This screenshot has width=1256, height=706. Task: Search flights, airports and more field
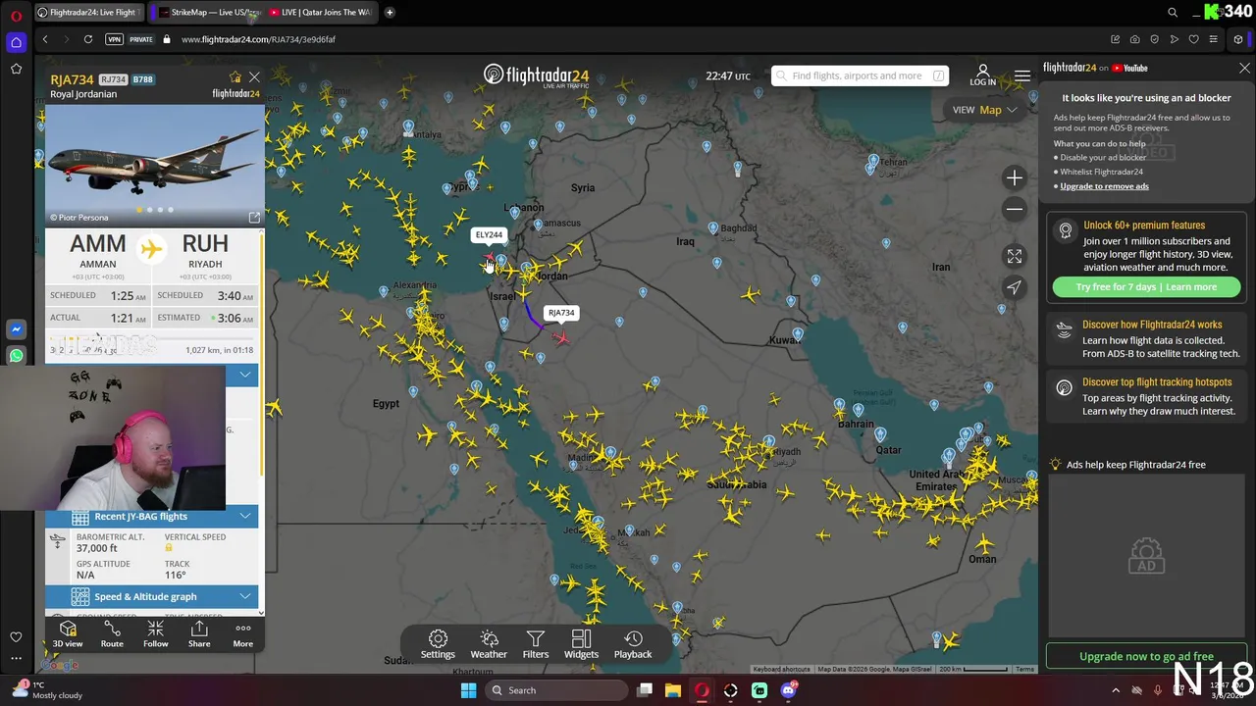click(x=859, y=76)
